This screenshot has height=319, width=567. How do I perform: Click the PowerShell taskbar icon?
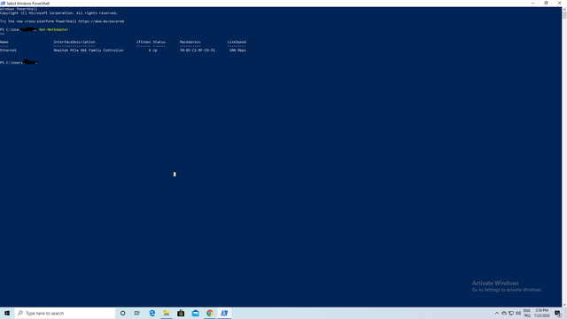click(x=224, y=313)
